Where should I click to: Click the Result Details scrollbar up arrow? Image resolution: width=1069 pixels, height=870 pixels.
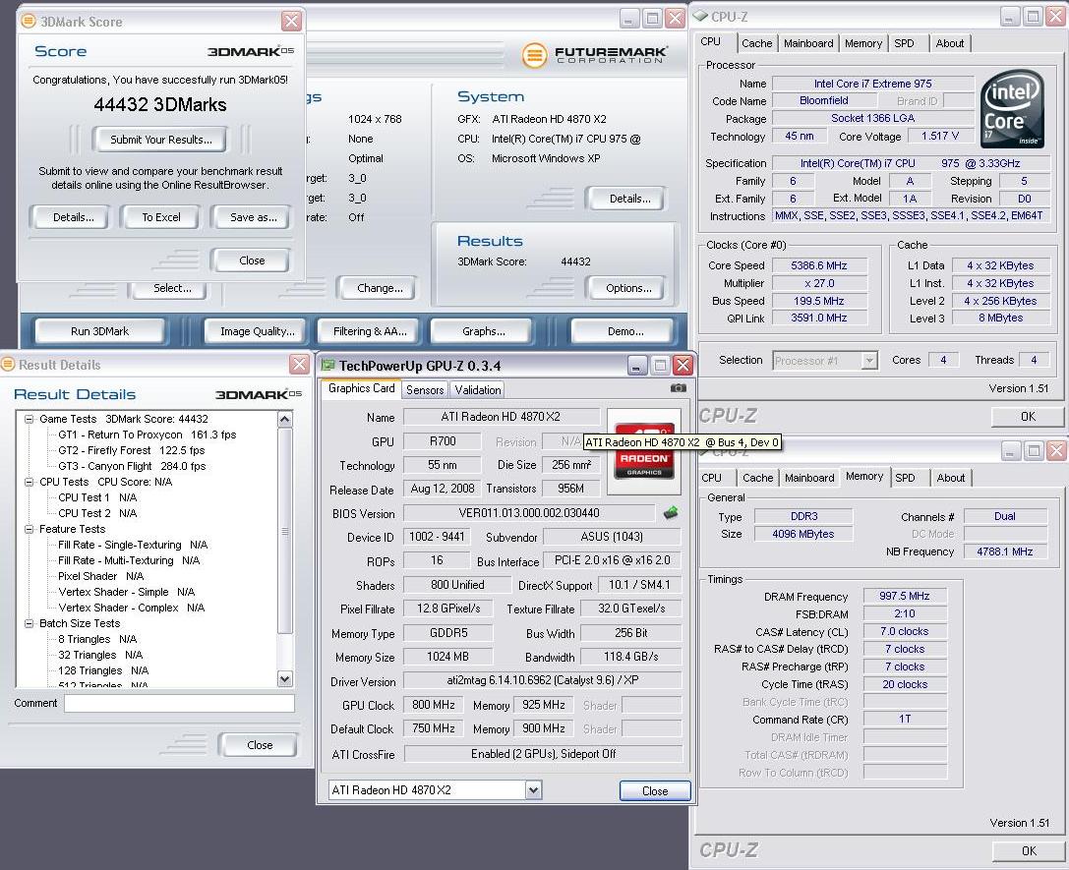click(x=285, y=419)
